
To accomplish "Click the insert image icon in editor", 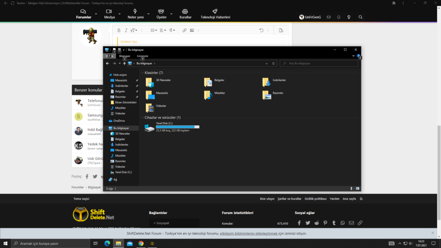I will click(x=192, y=30).
